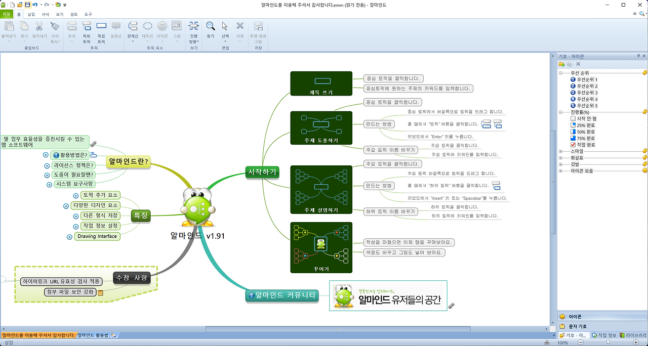Click the 아이콘 panel section button
Screen dimensions: 648x346
click(602, 316)
